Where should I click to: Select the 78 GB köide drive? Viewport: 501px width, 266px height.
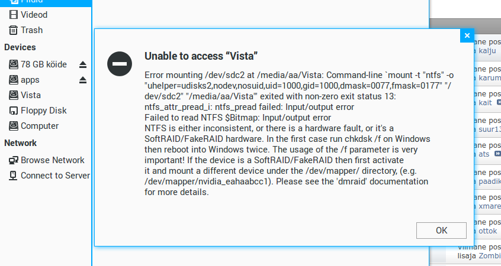point(43,64)
